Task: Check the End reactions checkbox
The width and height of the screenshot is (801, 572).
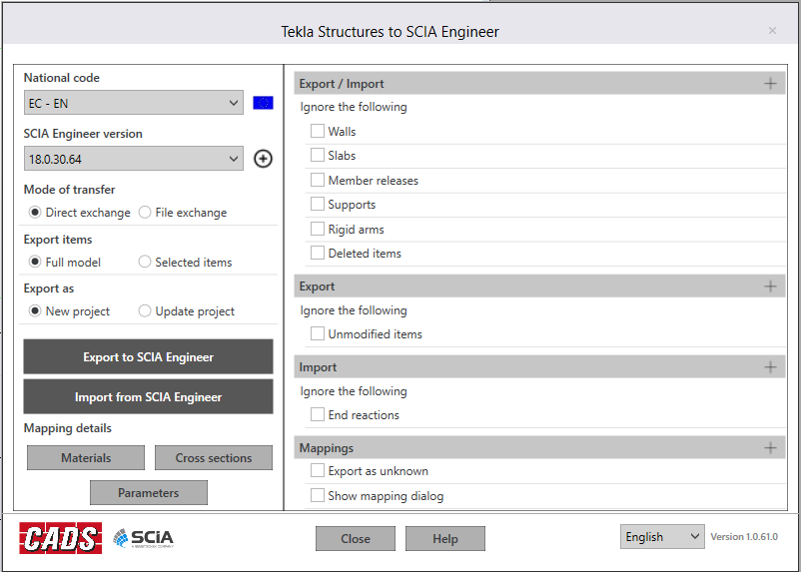Action: (318, 414)
